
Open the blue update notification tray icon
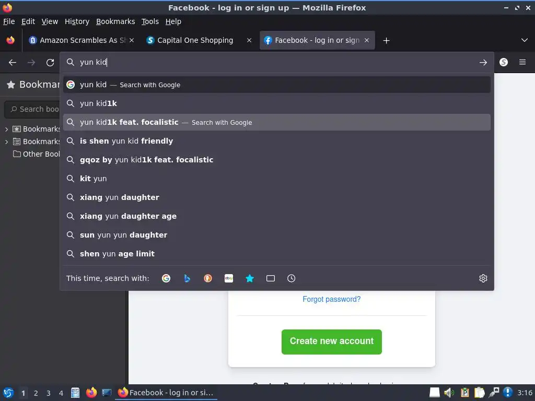[x=508, y=393]
